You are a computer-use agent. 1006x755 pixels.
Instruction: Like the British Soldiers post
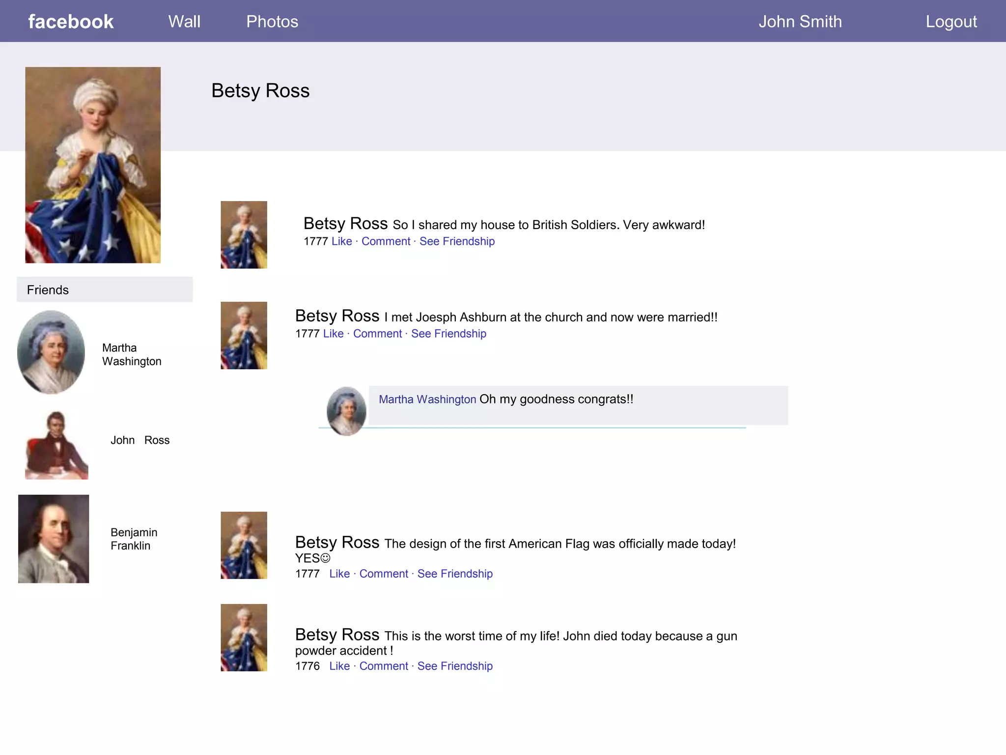pyautogui.click(x=341, y=241)
